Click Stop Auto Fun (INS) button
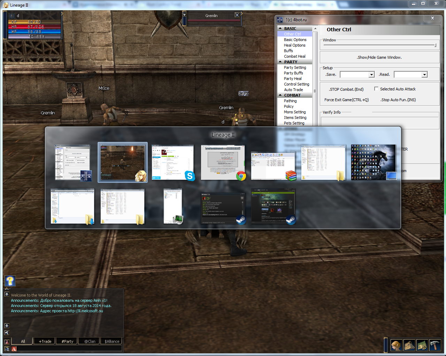446x356 pixels. (398, 100)
